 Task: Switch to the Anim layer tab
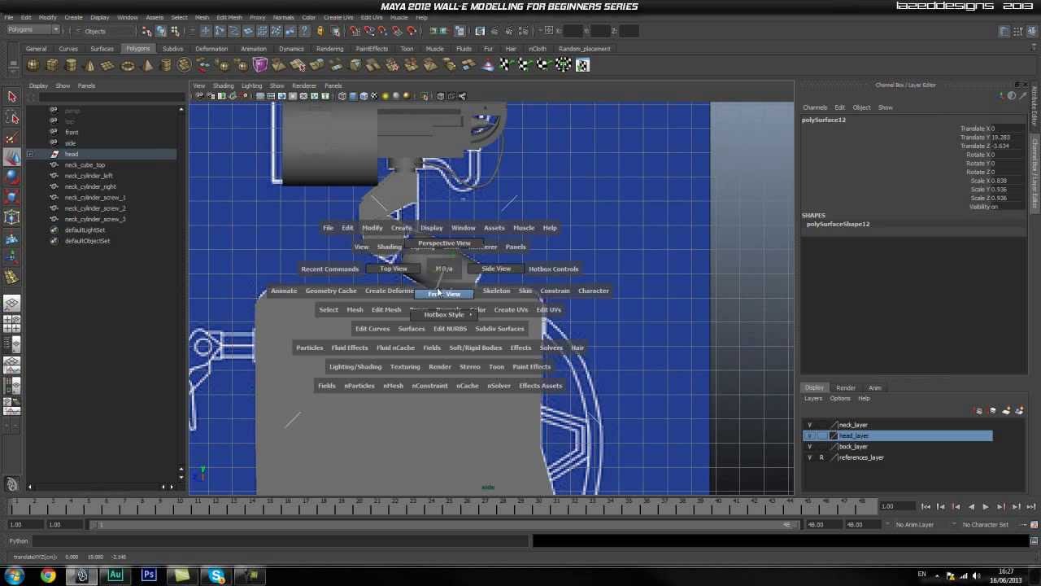pyautogui.click(x=875, y=388)
